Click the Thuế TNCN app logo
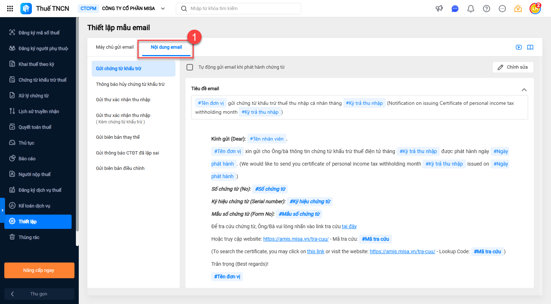 pos(26,9)
